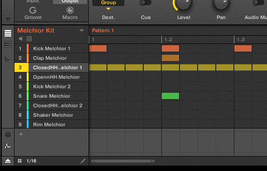The width and height of the screenshot is (267, 171).
Task: Open the Groove settings page
Action: click(x=33, y=13)
